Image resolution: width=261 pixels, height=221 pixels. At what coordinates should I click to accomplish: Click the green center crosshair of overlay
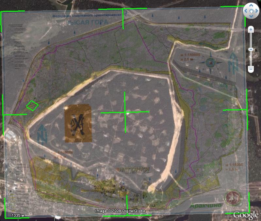point(125,112)
